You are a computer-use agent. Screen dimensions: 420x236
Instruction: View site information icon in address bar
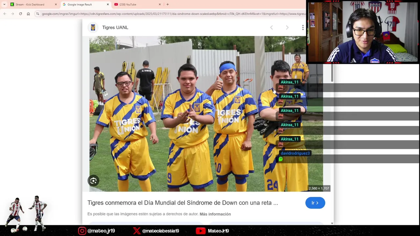38,14
